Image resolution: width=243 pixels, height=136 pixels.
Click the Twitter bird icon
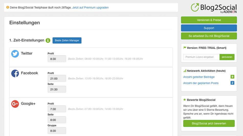coord(15,54)
